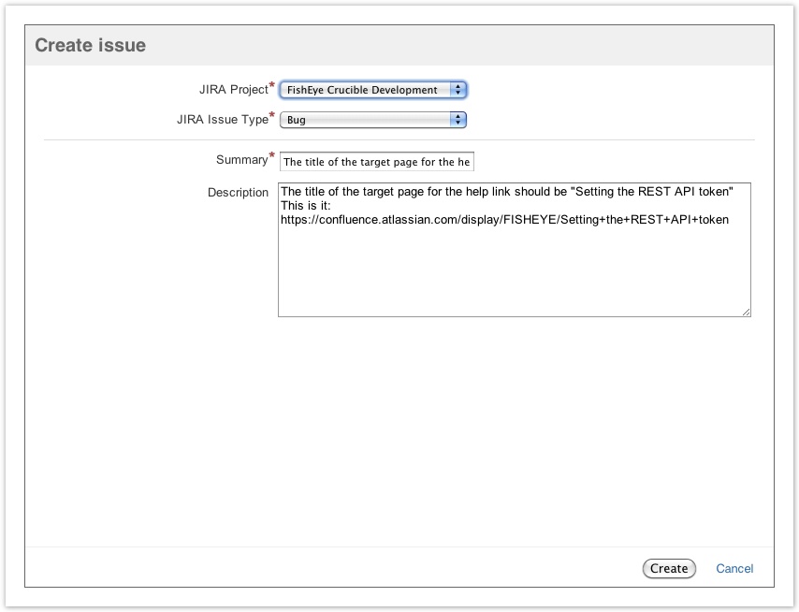Click the 'Description' field label
Screen dimensions: 799x612
point(238,192)
